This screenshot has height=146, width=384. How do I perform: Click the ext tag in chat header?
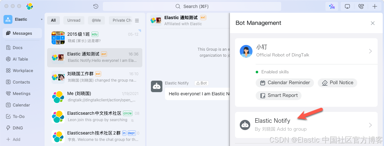203,18
